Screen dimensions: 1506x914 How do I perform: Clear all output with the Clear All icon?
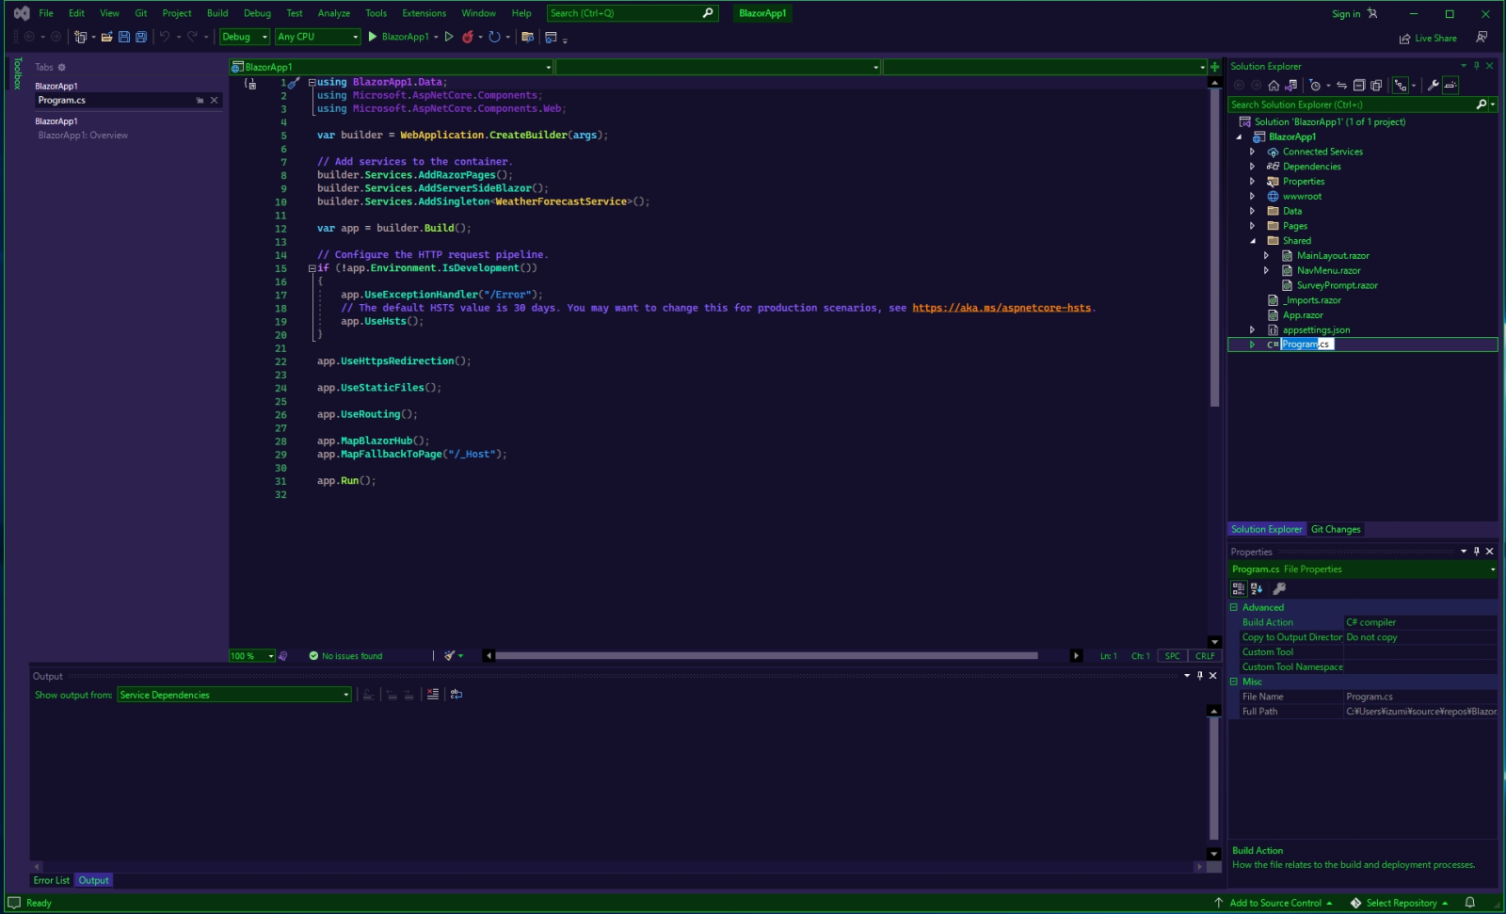(x=432, y=695)
